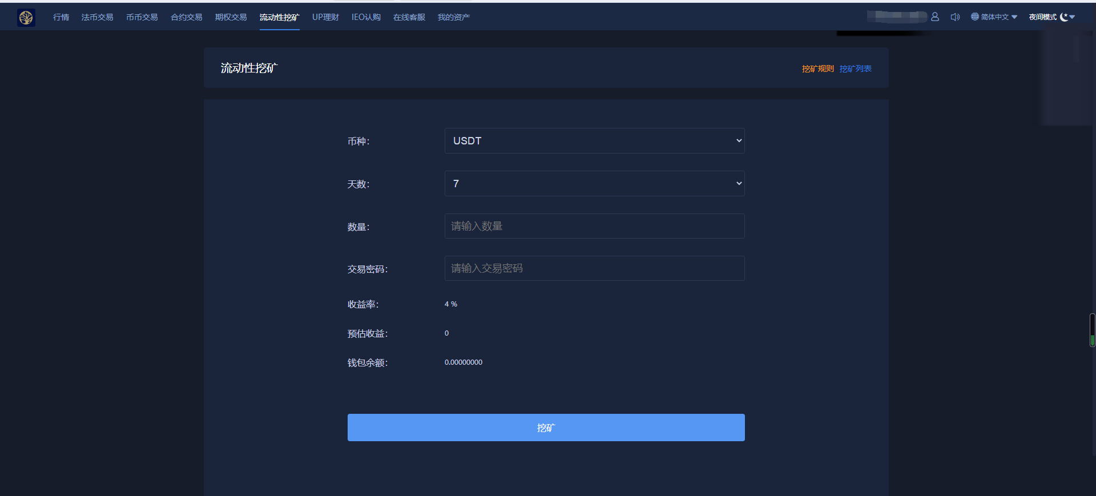The image size is (1096, 496).
Task: Click the globe language icon
Action: coord(975,17)
